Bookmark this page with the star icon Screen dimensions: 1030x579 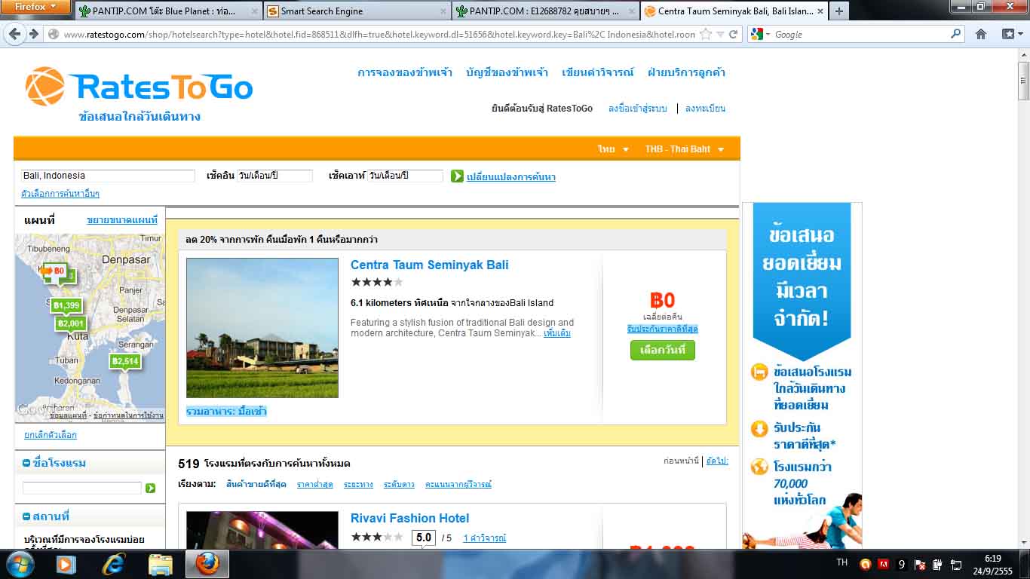pos(706,34)
